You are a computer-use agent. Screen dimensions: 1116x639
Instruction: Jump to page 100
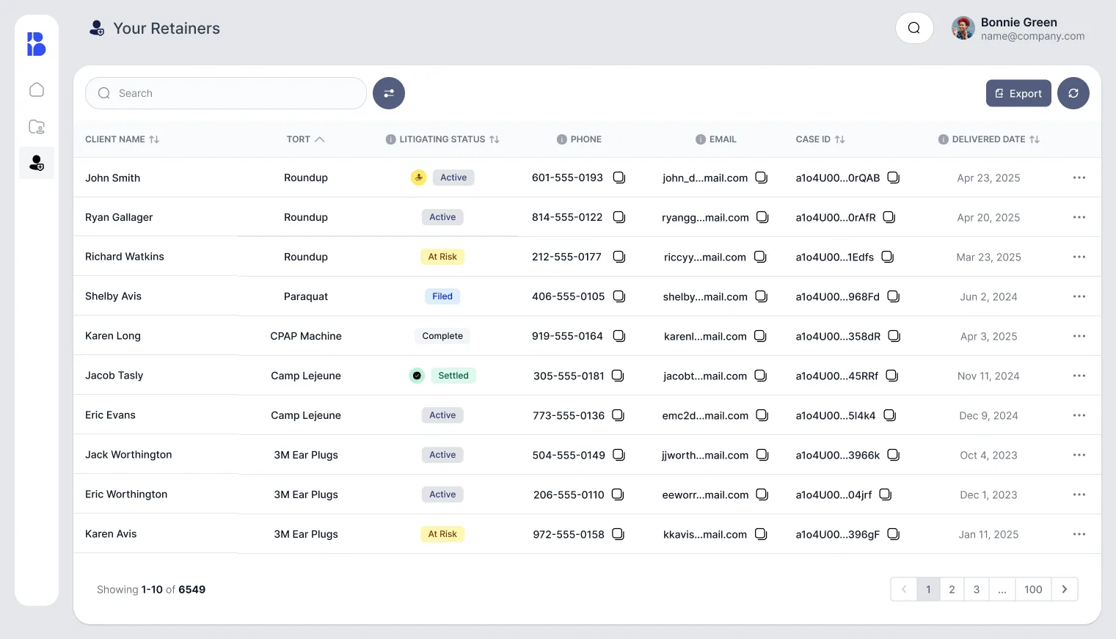(x=1033, y=589)
